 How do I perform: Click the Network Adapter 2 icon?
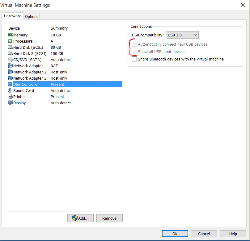click(x=10, y=72)
